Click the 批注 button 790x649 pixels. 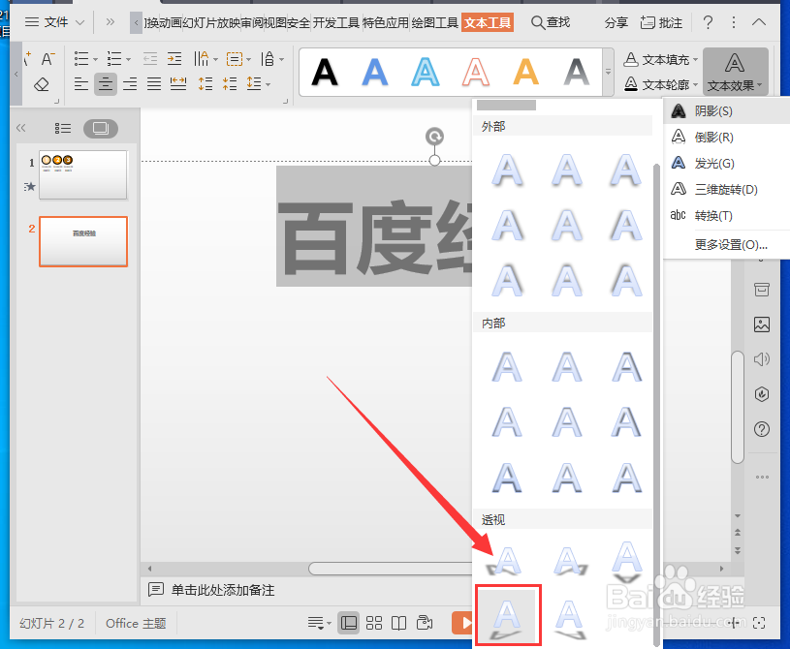click(x=661, y=22)
